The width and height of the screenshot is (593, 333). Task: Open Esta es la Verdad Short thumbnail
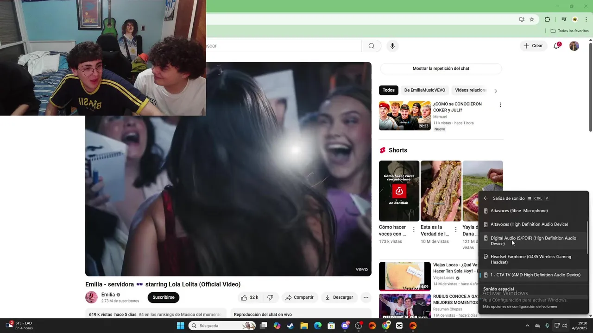click(x=441, y=191)
